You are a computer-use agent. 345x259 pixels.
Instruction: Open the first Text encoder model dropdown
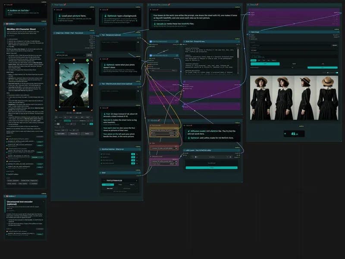click(x=164, y=130)
